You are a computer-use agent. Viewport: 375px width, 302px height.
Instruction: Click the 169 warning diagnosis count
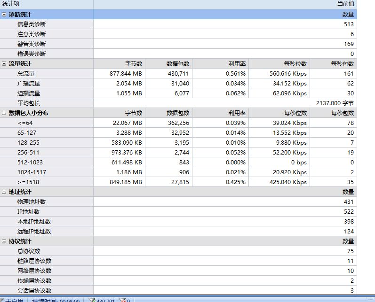tap(349, 44)
